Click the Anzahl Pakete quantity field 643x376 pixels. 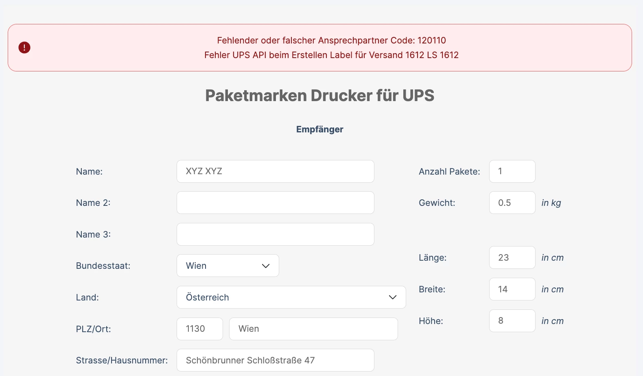click(x=512, y=171)
